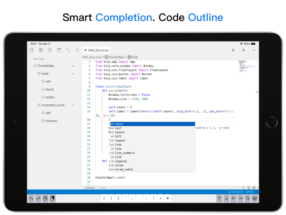Click the code minimap preview

(x=247, y=66)
